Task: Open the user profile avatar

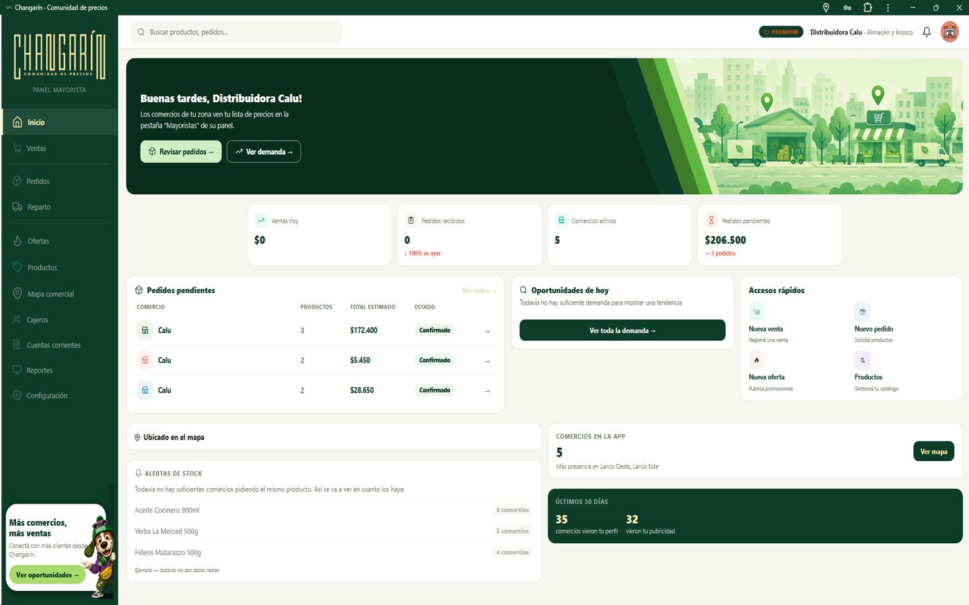Action: pos(949,32)
